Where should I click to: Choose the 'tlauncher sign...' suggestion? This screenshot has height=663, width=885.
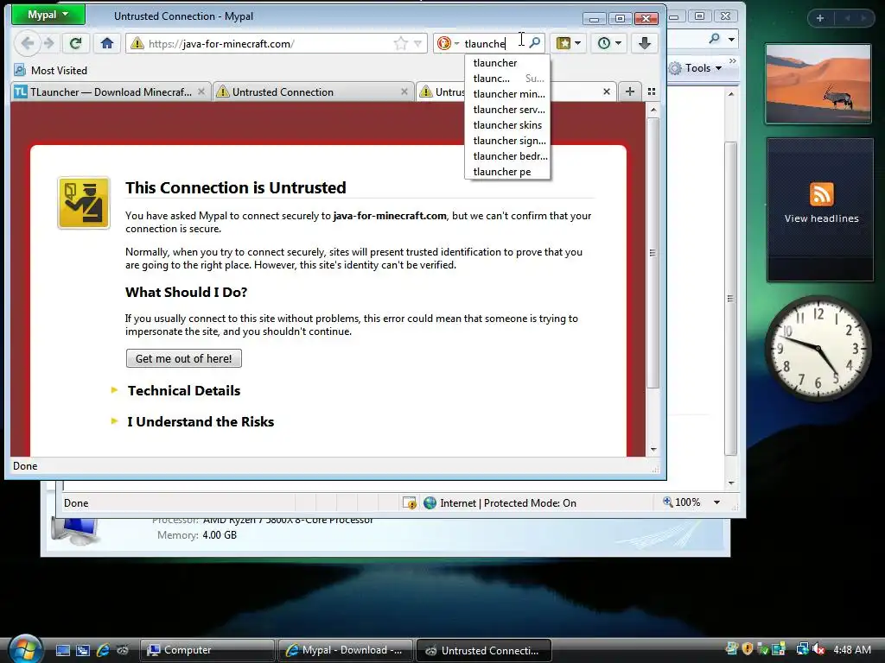pyautogui.click(x=506, y=141)
